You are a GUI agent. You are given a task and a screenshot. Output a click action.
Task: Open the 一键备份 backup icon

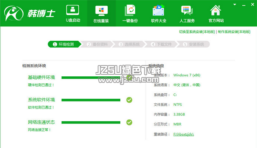tap(130, 10)
